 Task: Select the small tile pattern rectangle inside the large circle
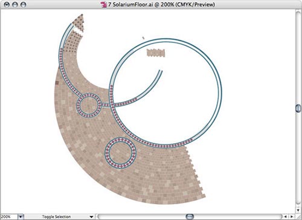(x=156, y=53)
